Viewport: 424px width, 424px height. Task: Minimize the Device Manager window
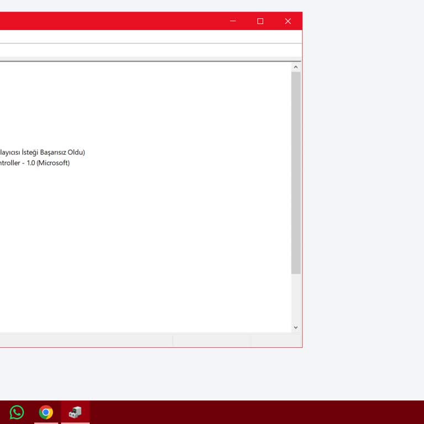233,21
